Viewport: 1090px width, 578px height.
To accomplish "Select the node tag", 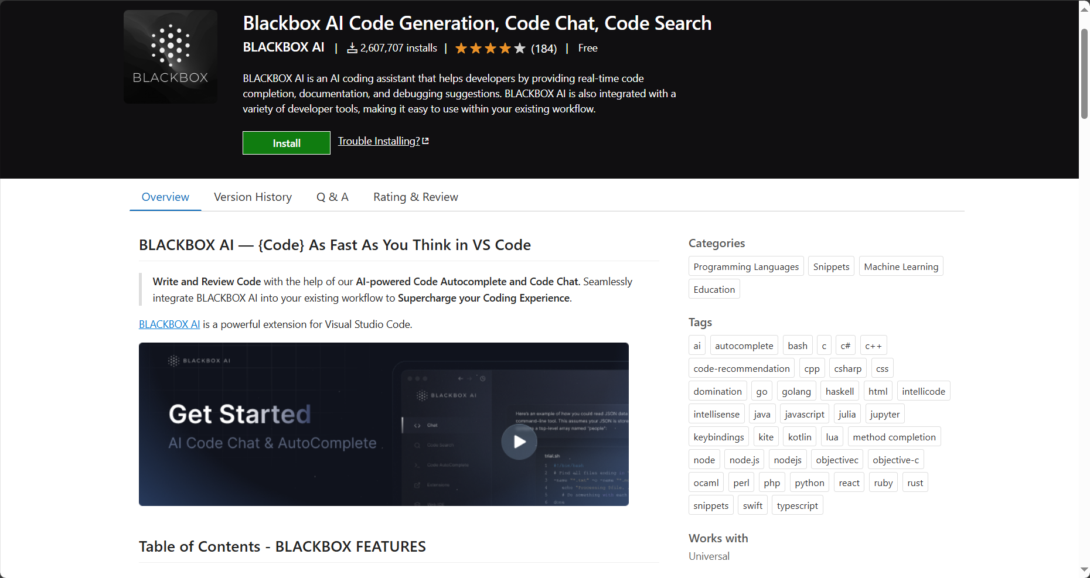I will click(x=704, y=460).
